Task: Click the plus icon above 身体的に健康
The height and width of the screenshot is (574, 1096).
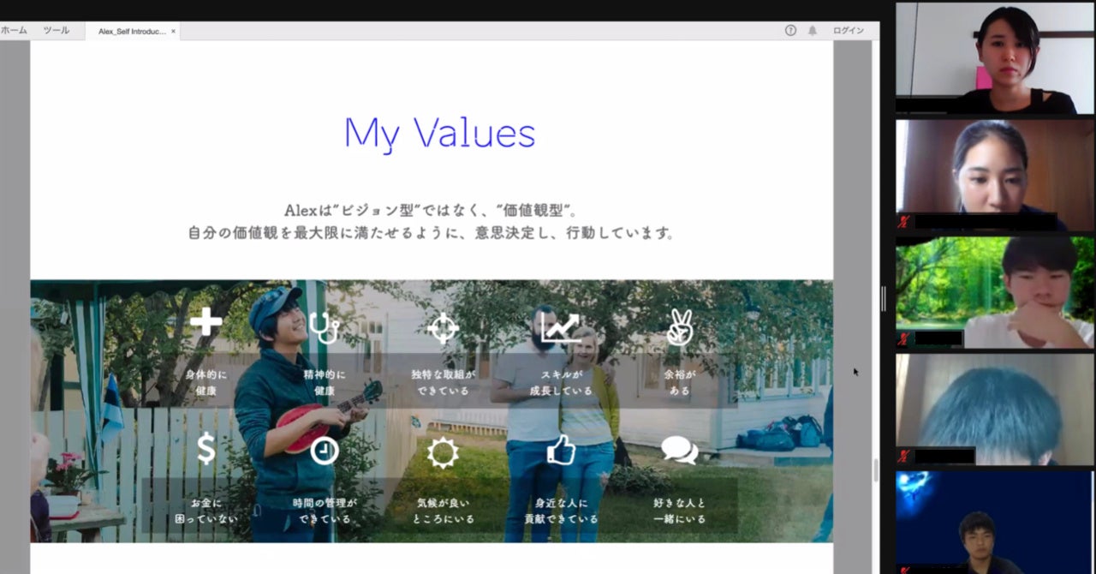Action: pos(205,323)
